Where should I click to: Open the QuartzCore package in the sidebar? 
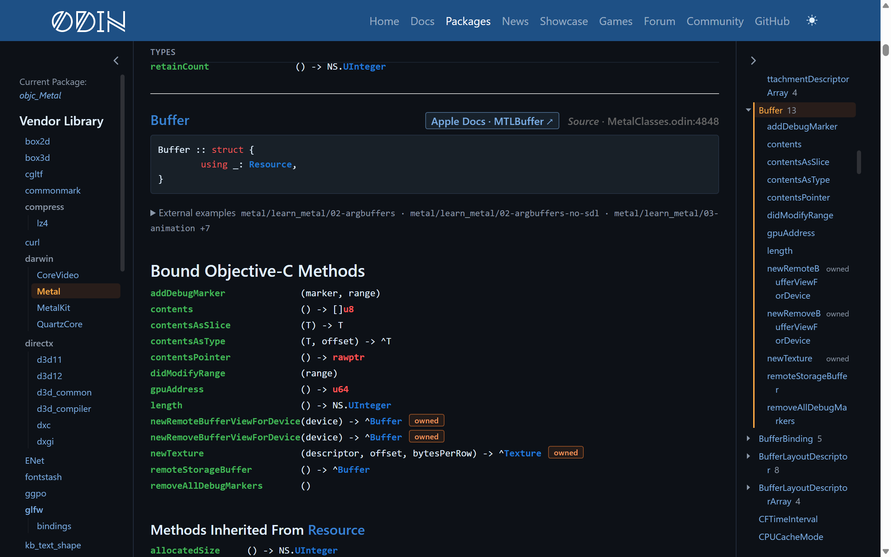coord(59,324)
